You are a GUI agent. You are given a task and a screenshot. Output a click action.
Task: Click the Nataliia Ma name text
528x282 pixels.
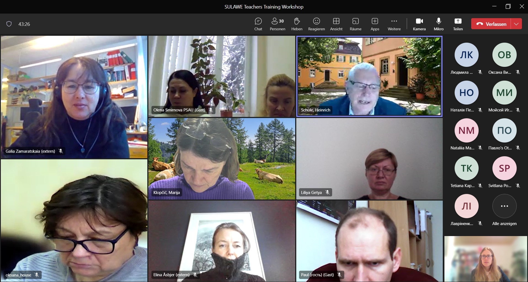click(462, 148)
